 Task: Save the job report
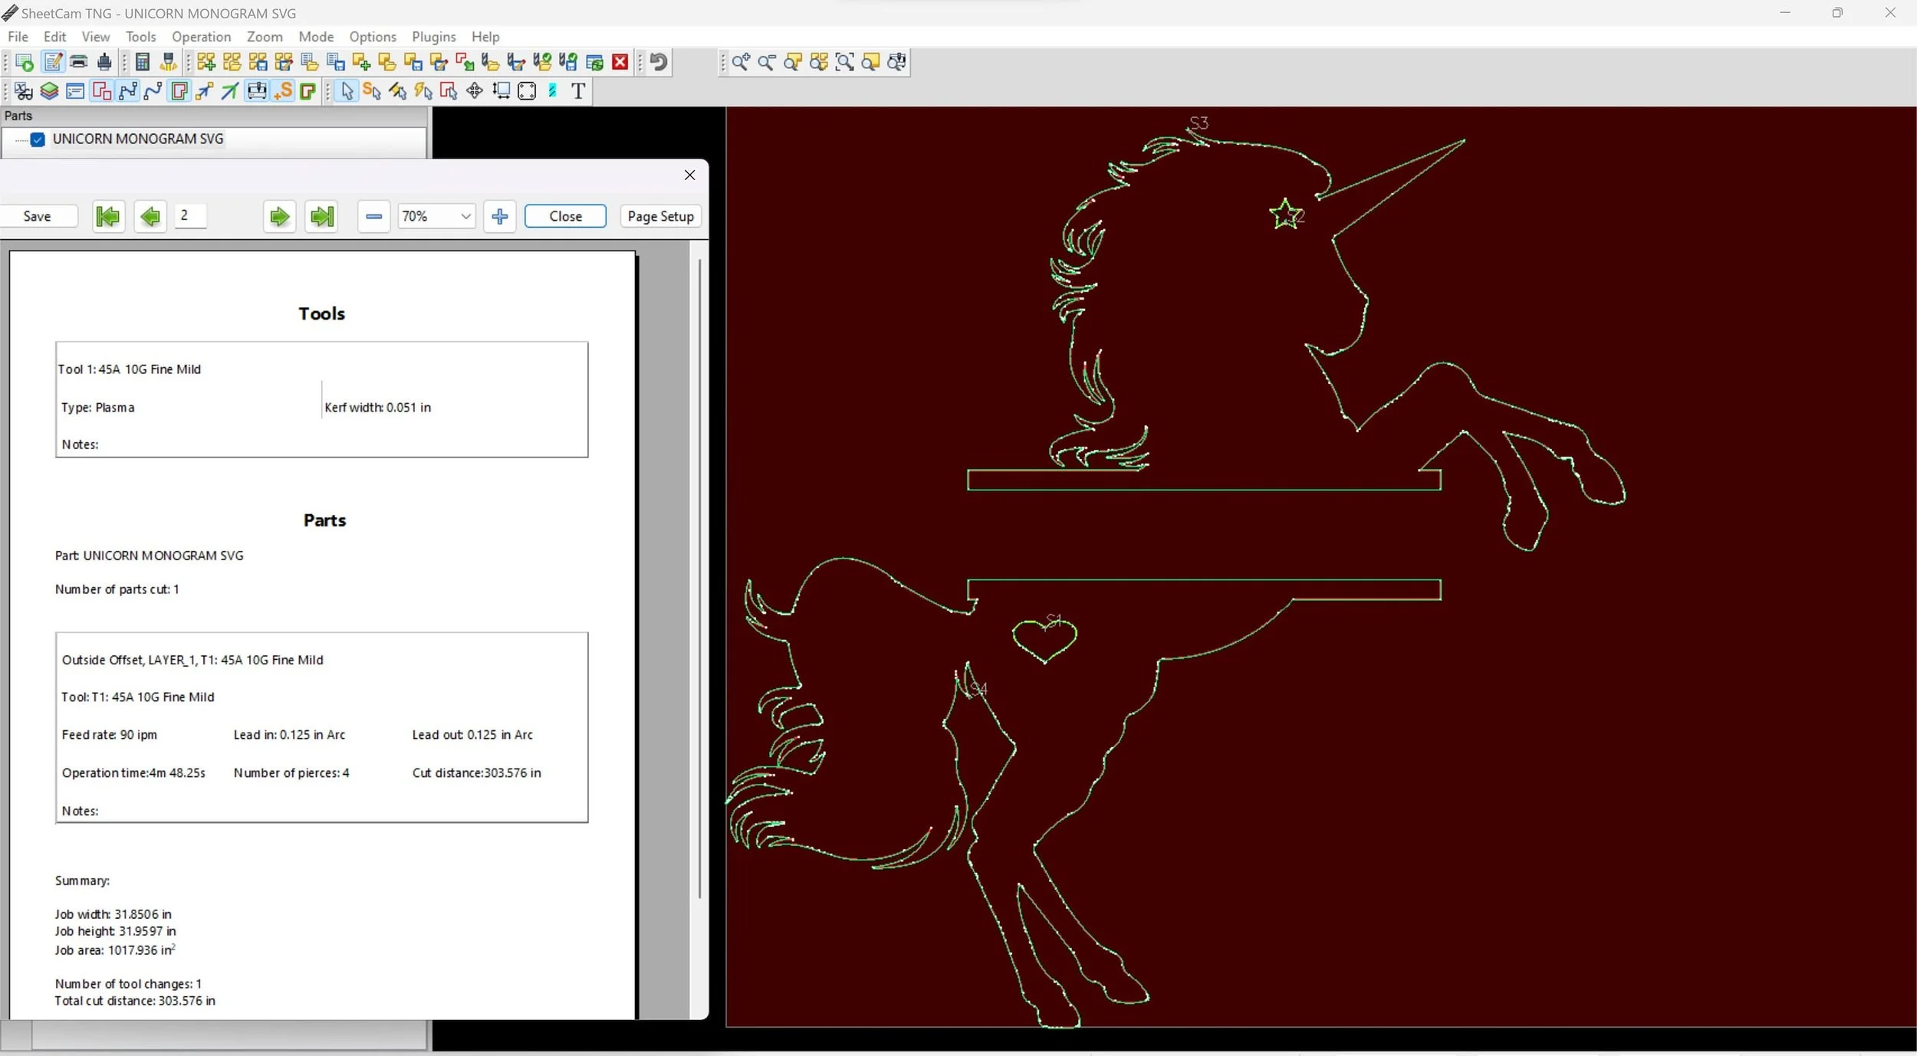click(x=38, y=217)
